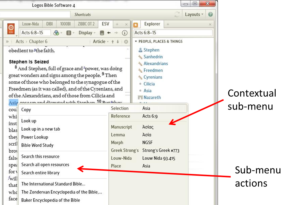Screen dimensions: 290x205
Task: Click the ESV reference box Acts 6:8–15
Action: point(35,33)
